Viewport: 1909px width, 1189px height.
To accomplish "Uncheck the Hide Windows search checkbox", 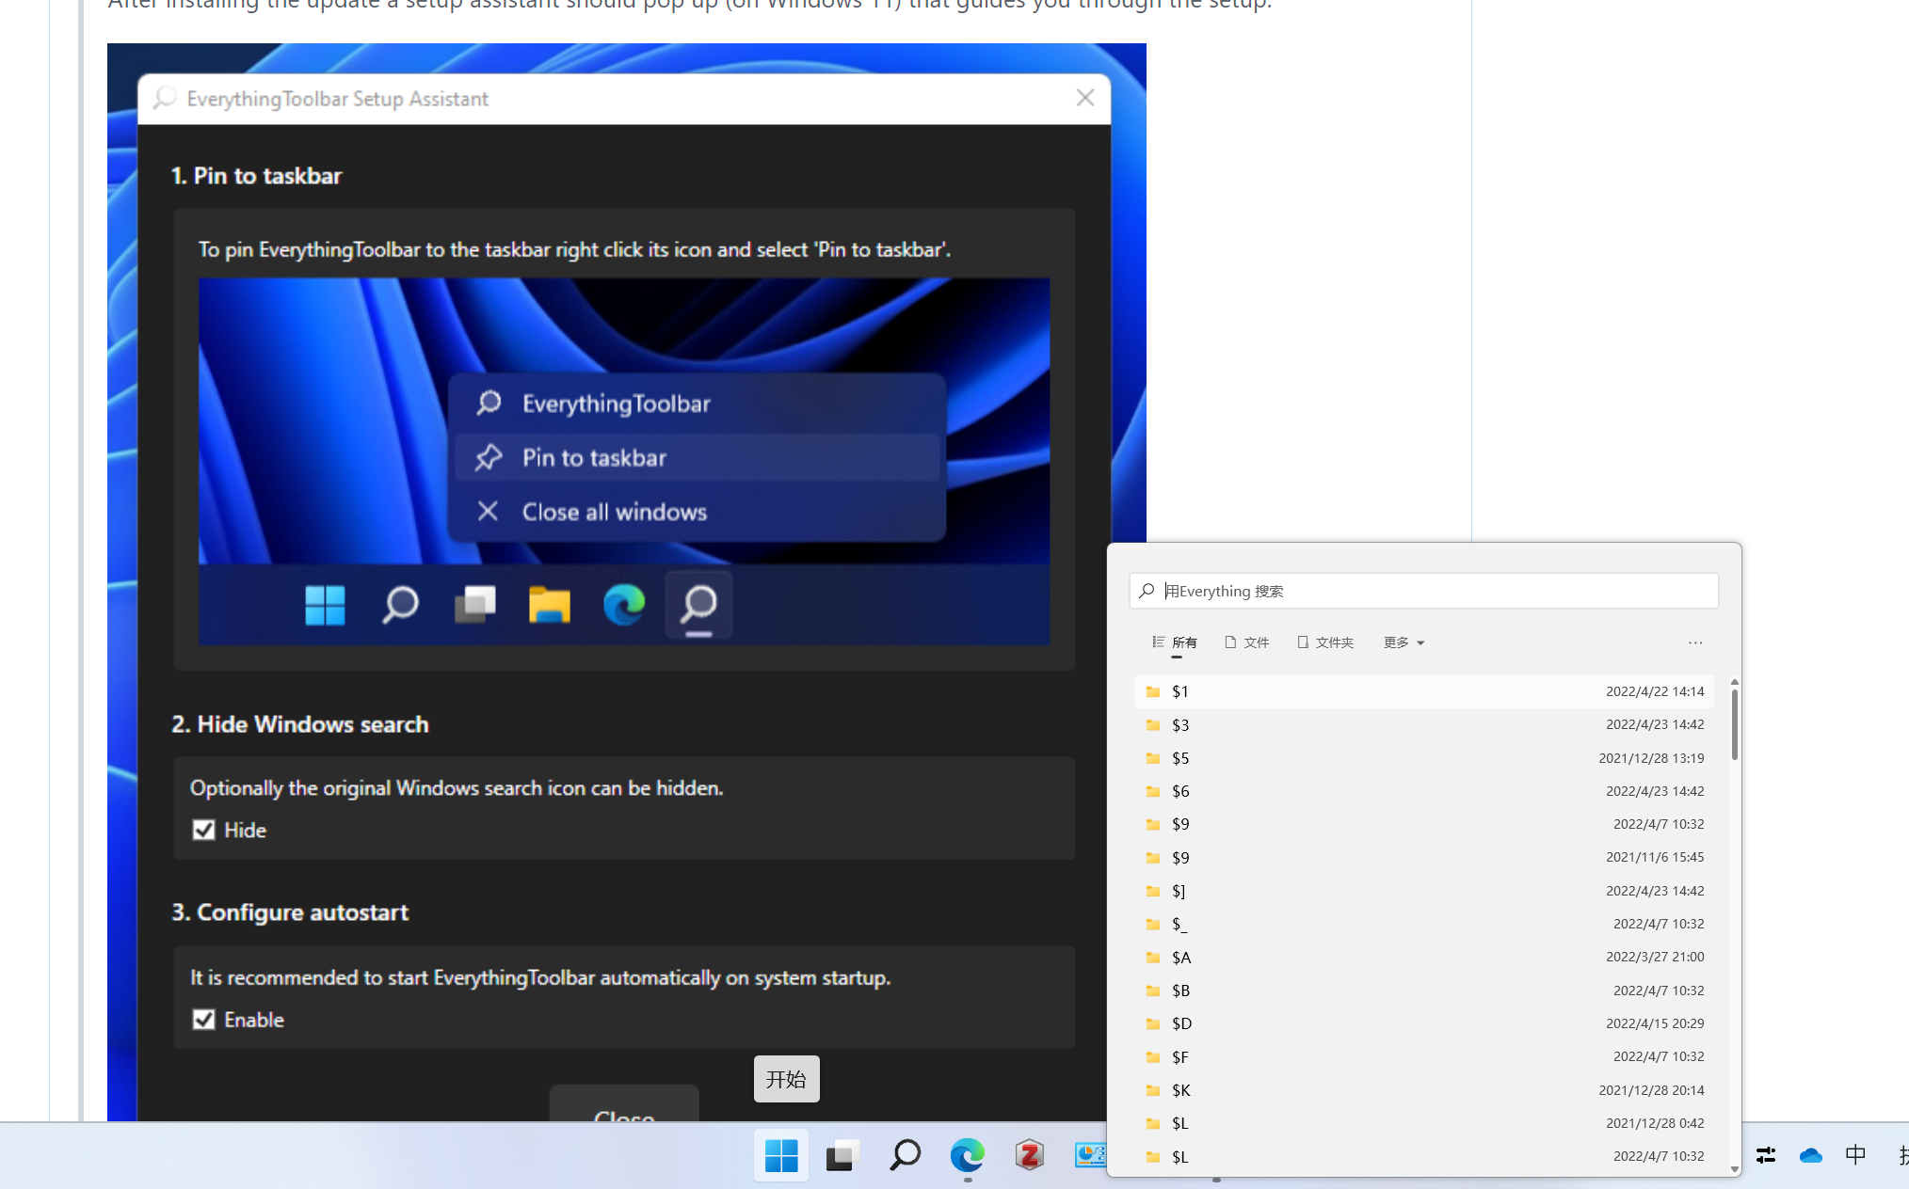I will 204,830.
